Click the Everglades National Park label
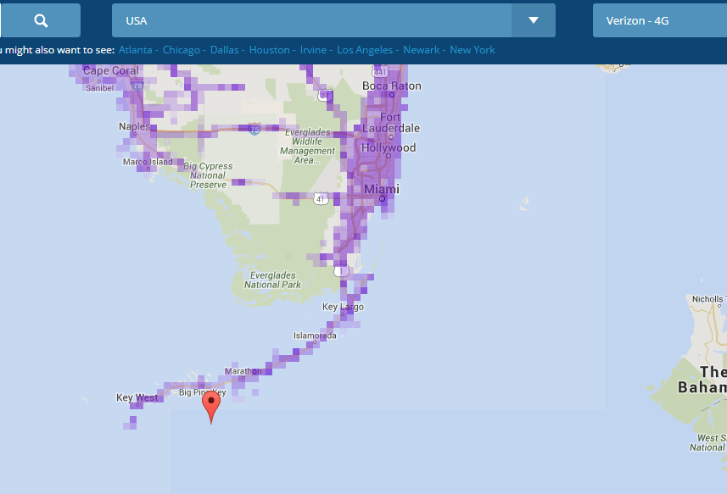727x494 pixels. tap(272, 280)
